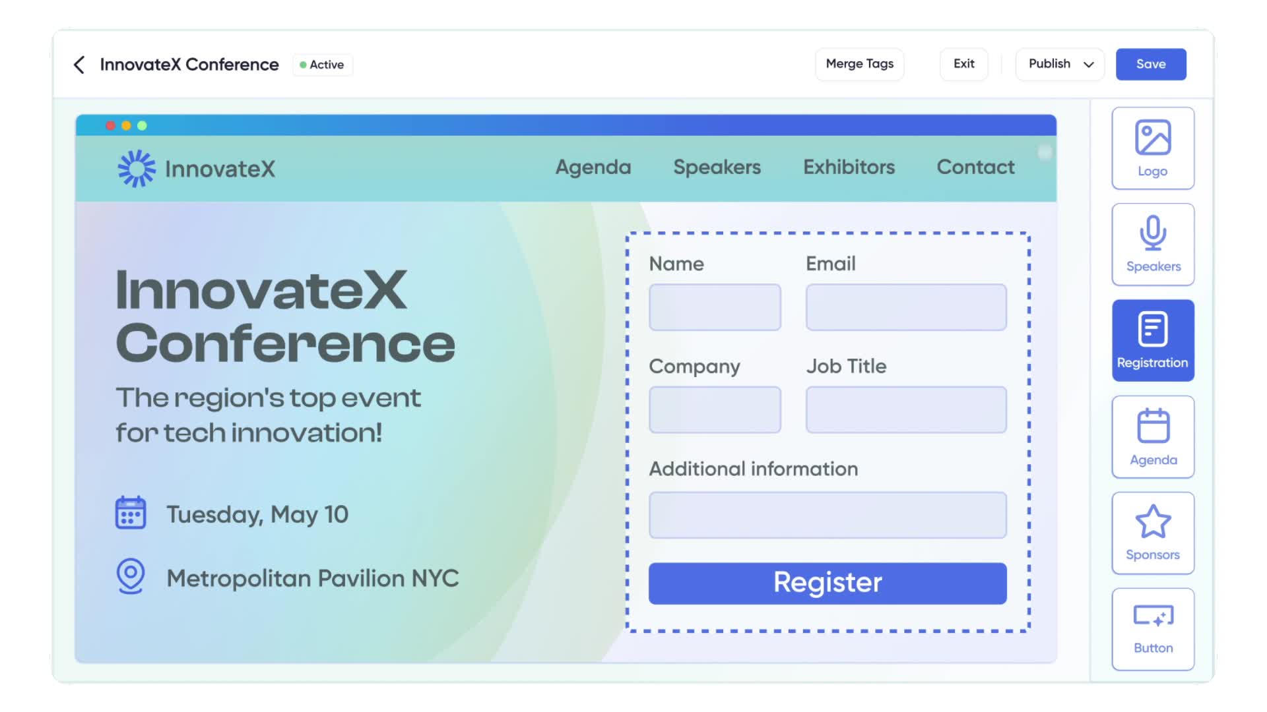This screenshot has width=1267, height=712.
Task: Select the Tuesday, May 10 text
Action: click(x=257, y=514)
